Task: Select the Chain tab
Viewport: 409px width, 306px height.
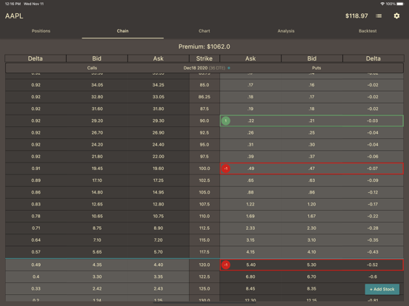Action: coord(122,31)
